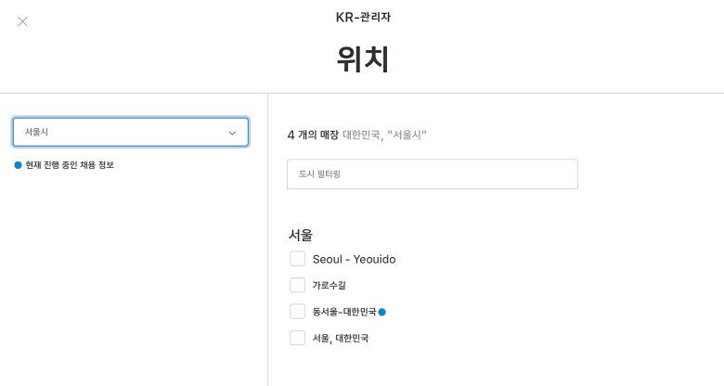
Task: Click the 서울, 대한민국 store label
Action: pos(341,338)
